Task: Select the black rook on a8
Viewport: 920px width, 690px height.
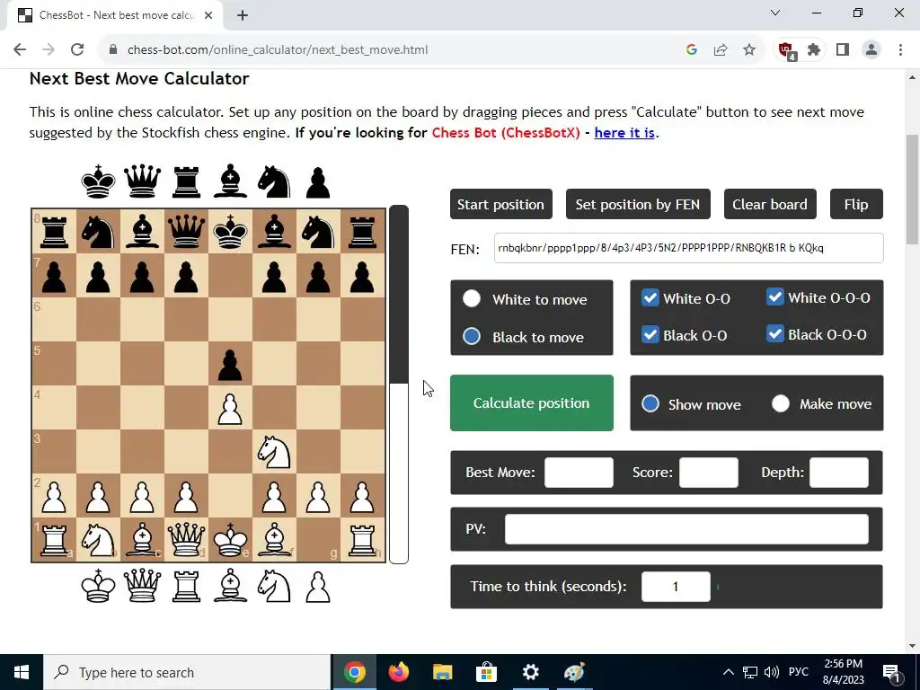Action: (54, 232)
